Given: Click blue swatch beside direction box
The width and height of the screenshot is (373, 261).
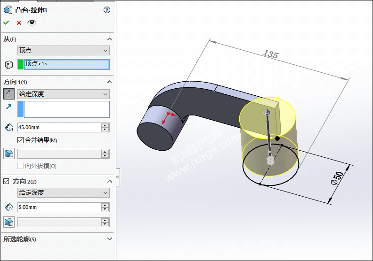Looking at the screenshot, I should click(21, 109).
